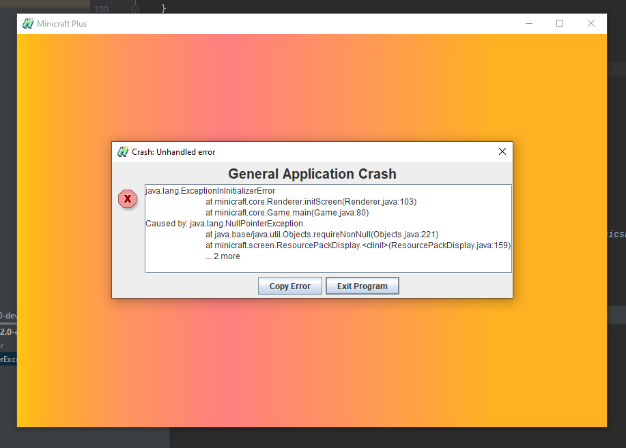Click line number 100 in the background editor
626x448 pixels.
point(101,9)
